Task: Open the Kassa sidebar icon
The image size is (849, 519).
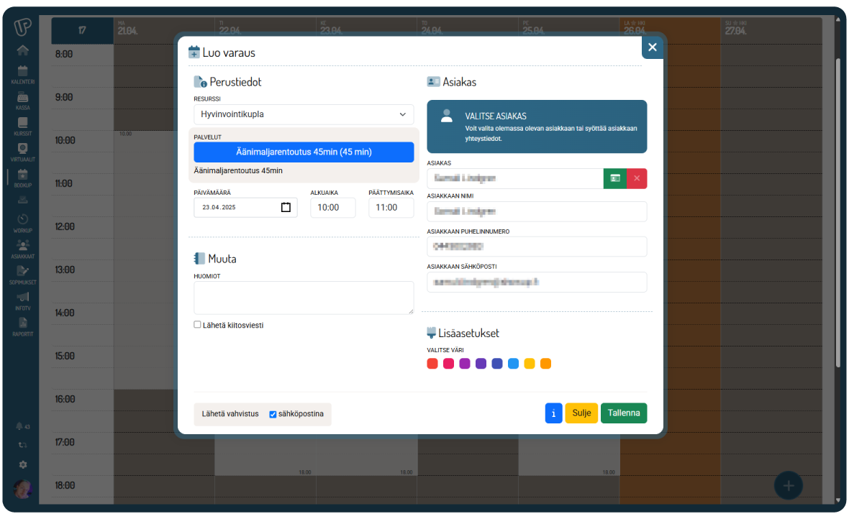Action: pos(22,100)
